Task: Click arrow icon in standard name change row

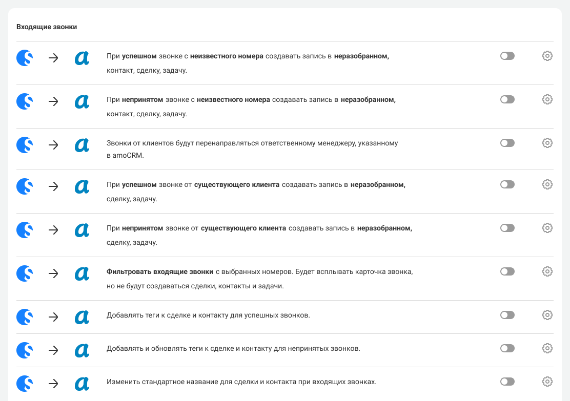Action: [53, 384]
